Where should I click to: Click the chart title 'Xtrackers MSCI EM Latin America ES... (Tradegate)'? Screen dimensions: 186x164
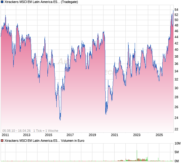[x=41, y=2]
